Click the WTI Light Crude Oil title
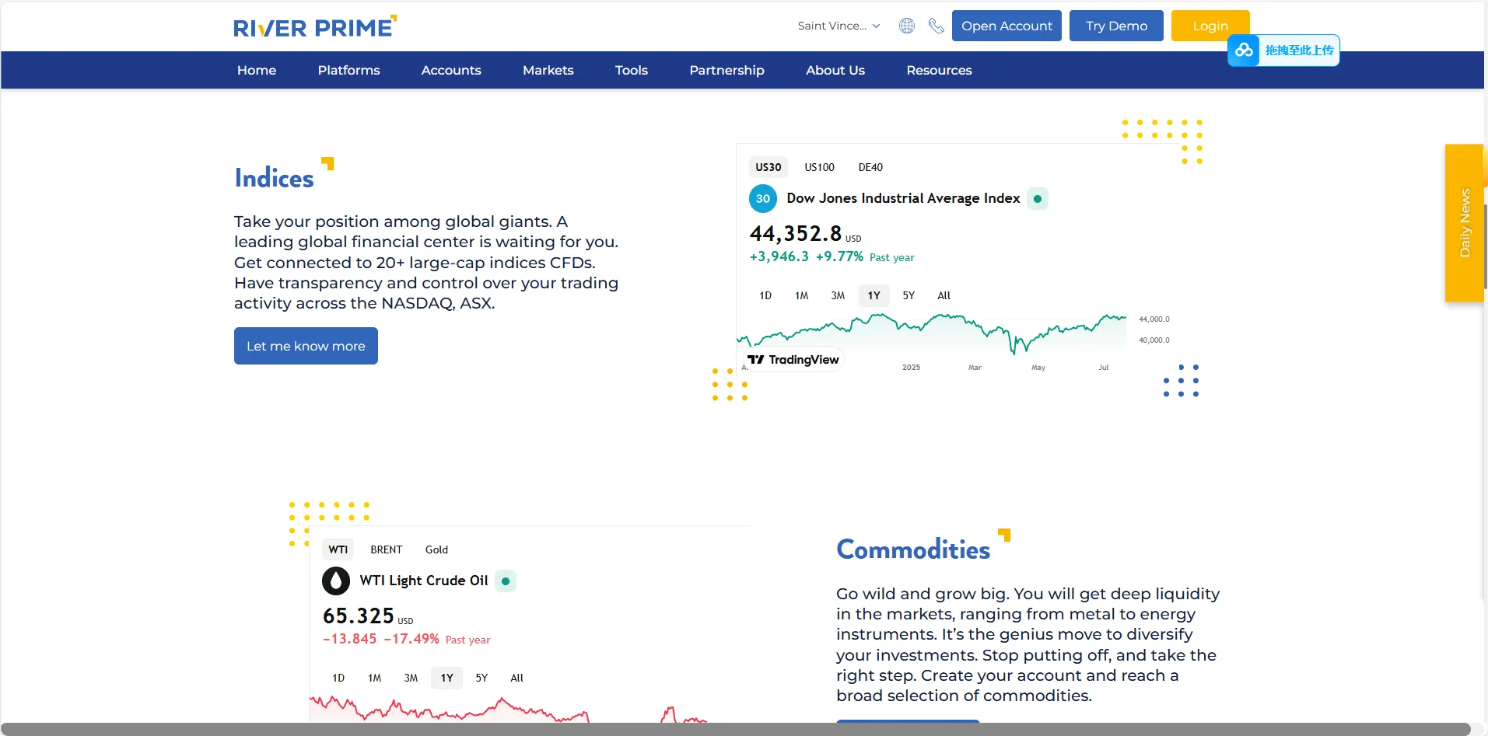This screenshot has height=736, width=1488. pyautogui.click(x=424, y=581)
